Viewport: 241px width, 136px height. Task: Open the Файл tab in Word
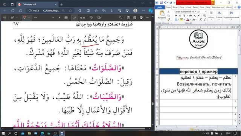160,7
